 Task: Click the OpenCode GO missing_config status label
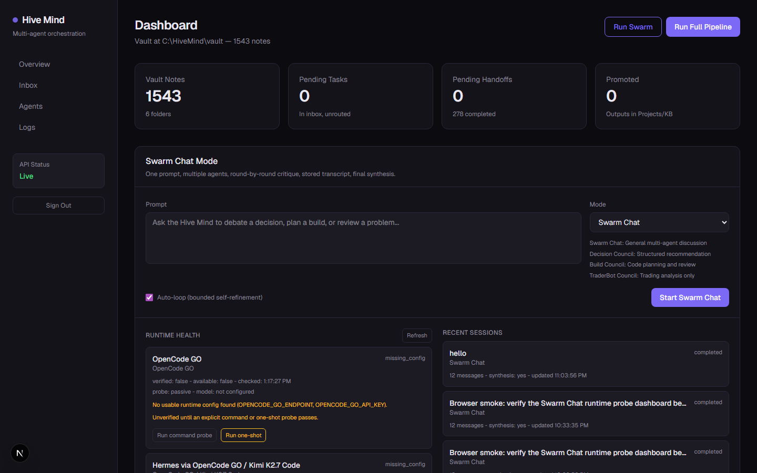click(x=405, y=358)
